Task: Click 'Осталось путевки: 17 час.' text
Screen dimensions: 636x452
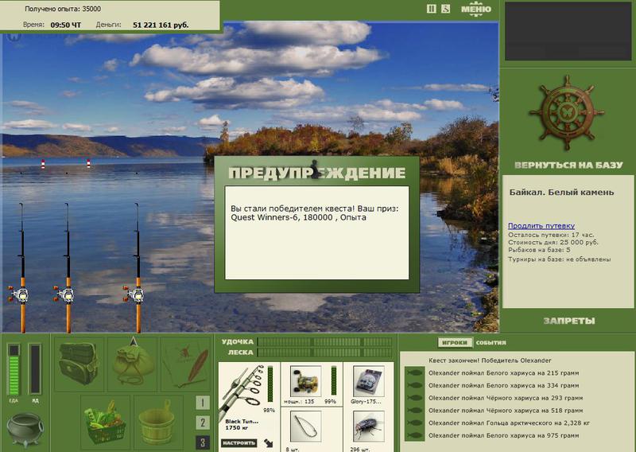Action: click(551, 235)
